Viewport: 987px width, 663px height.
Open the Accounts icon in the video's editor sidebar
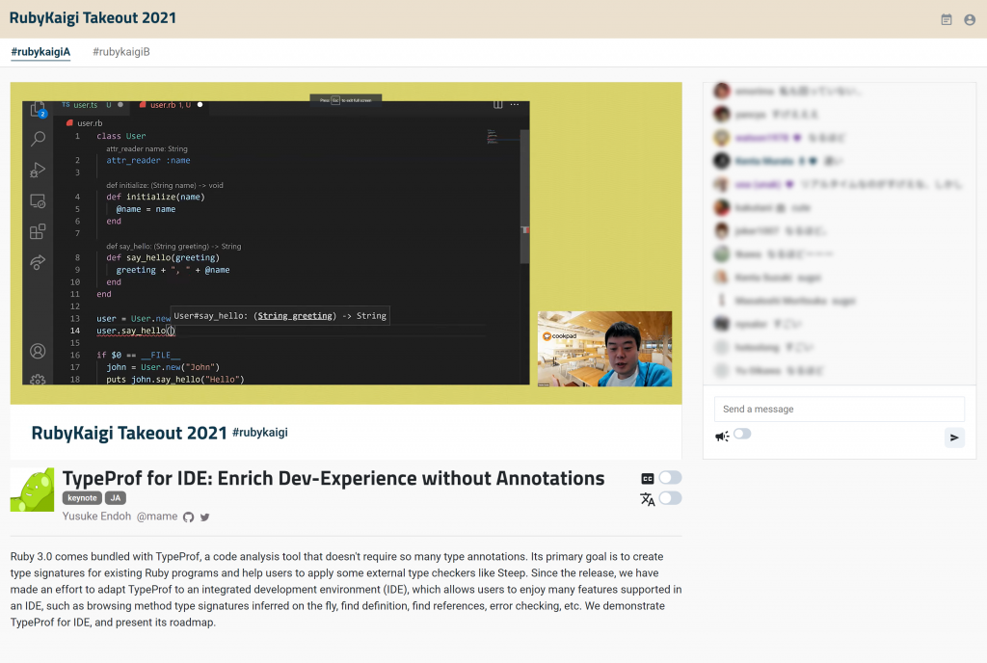pyautogui.click(x=38, y=351)
